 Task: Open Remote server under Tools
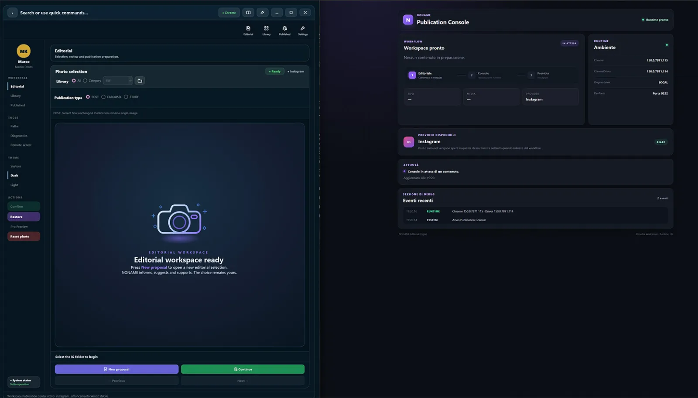click(x=21, y=145)
